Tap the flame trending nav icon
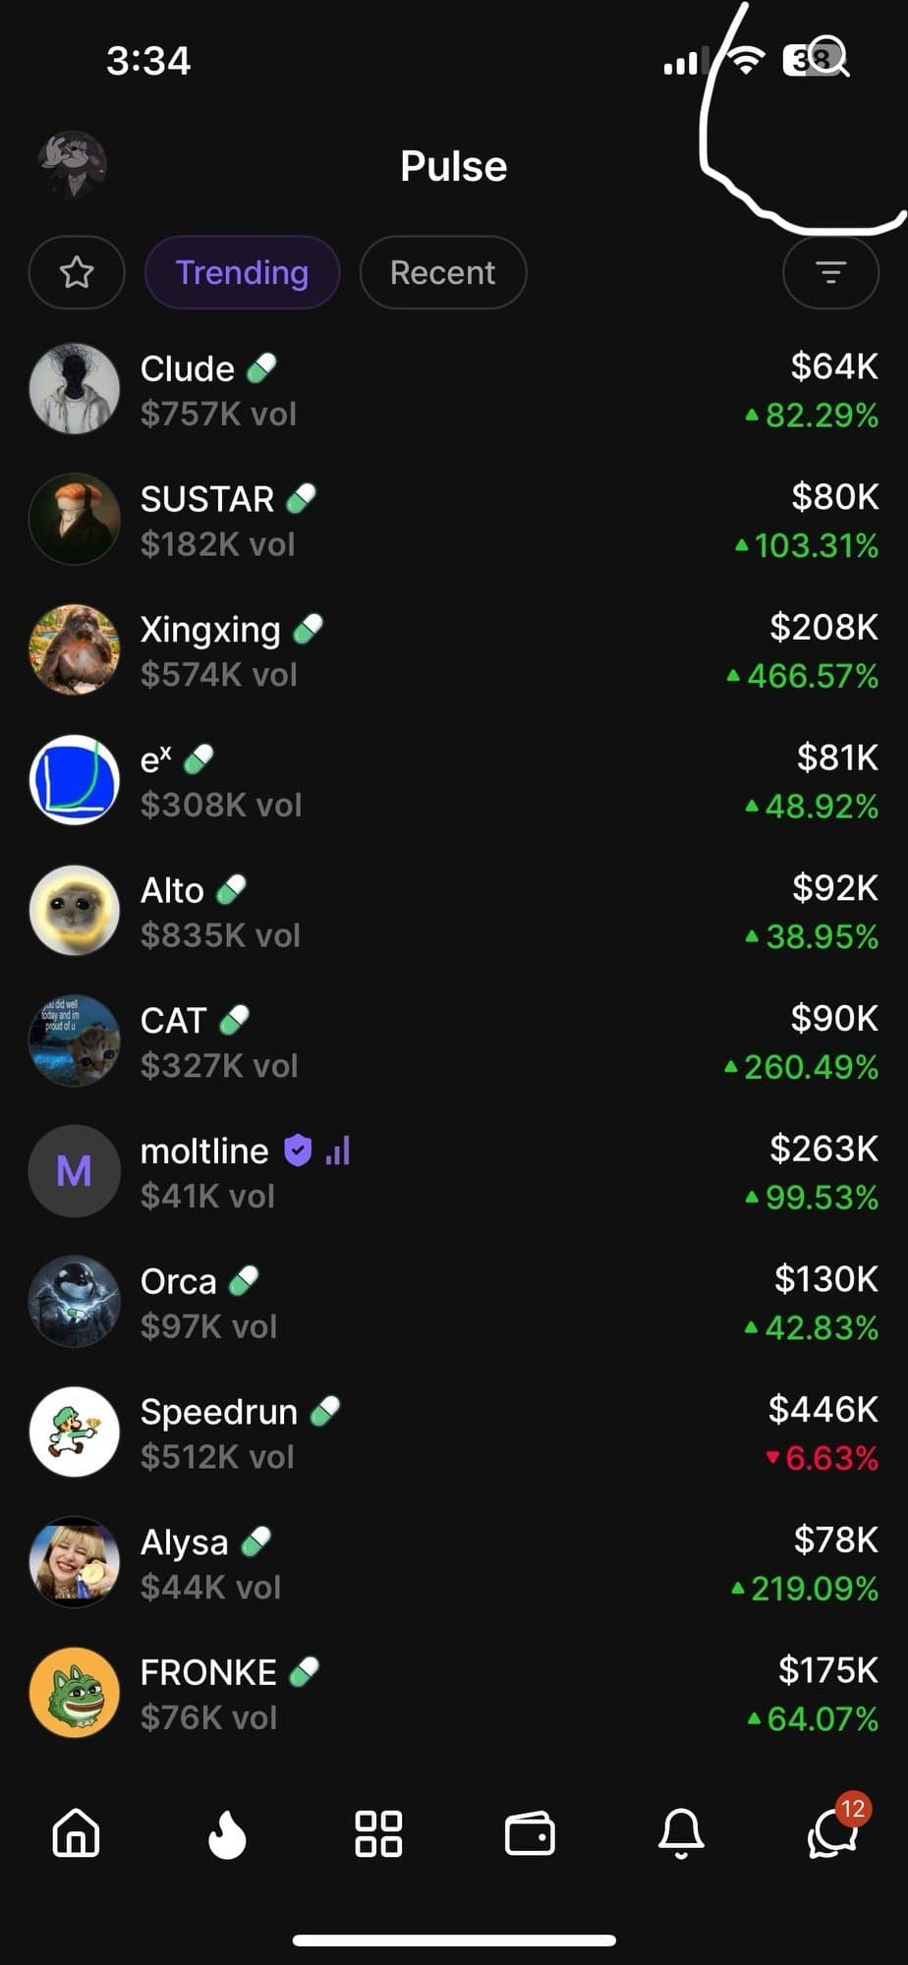This screenshot has height=1965, width=908. click(227, 1833)
